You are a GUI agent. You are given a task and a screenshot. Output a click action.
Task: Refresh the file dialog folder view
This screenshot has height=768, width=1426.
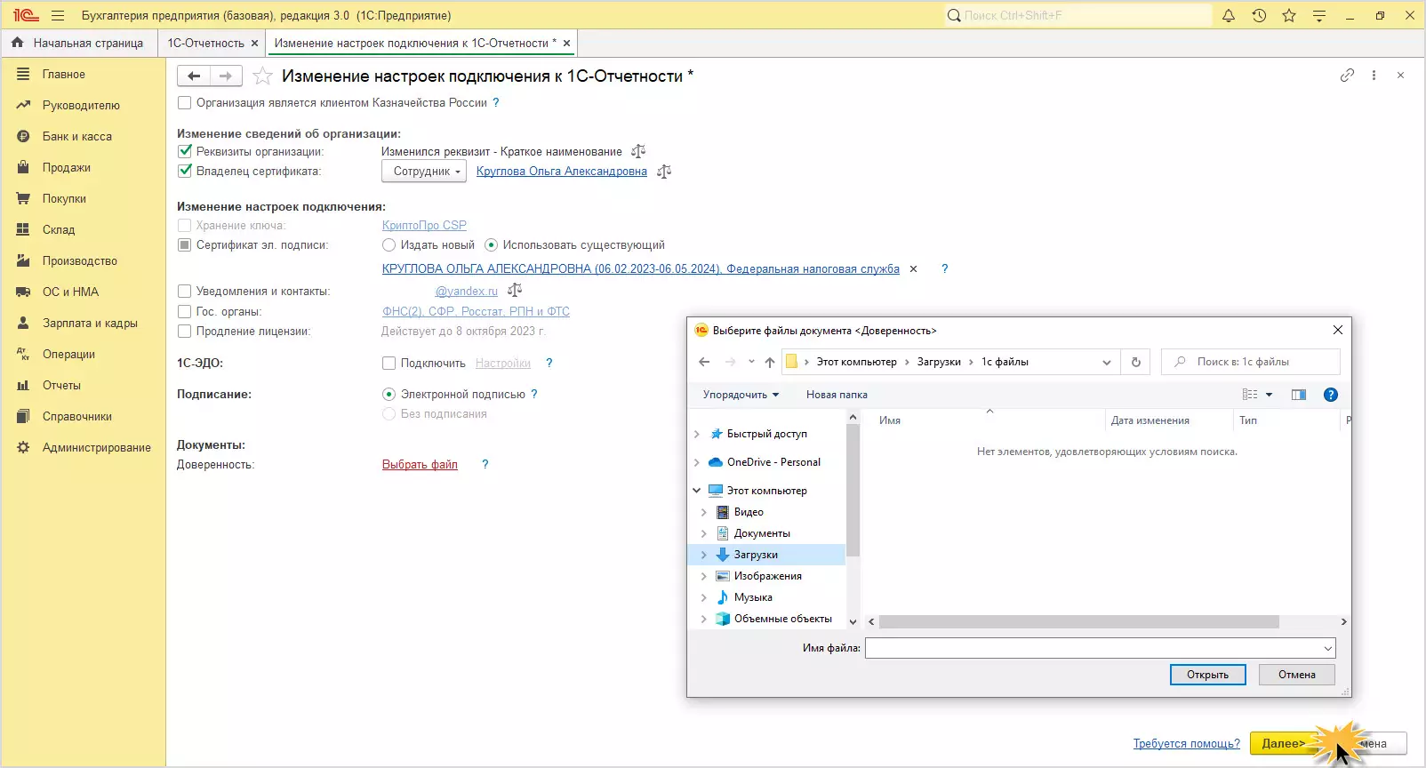coord(1135,362)
